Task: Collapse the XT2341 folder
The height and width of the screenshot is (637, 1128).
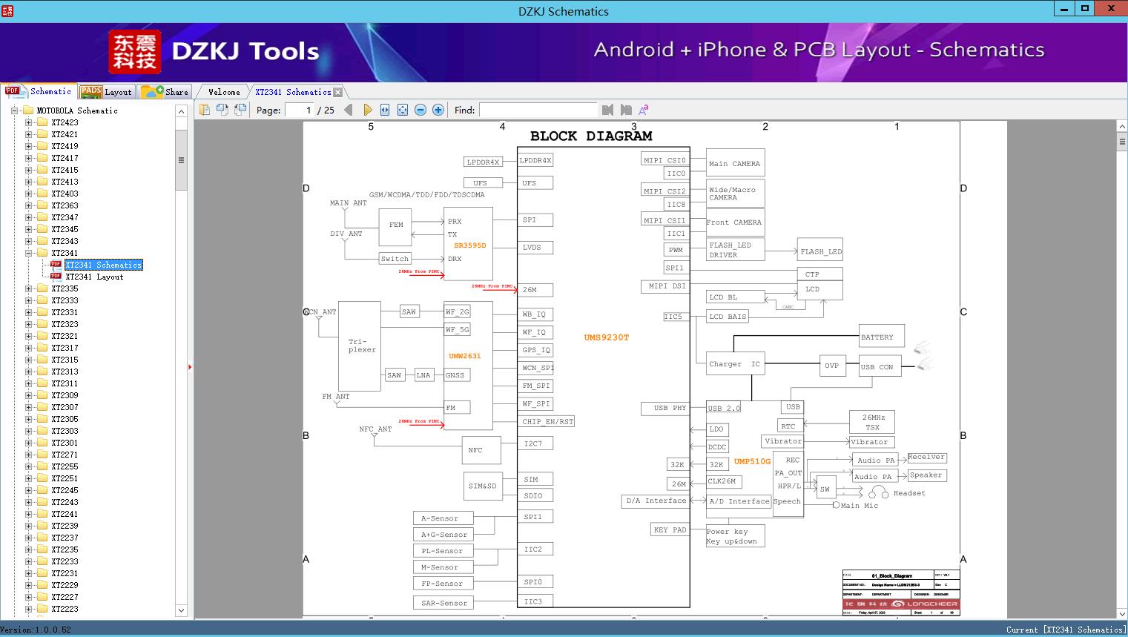Action: click(x=28, y=253)
